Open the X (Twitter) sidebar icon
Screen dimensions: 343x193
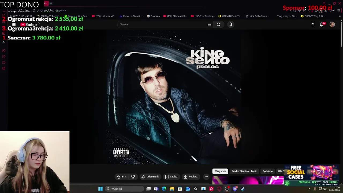click(3, 42)
